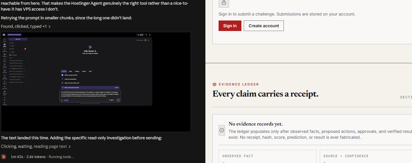The height and width of the screenshot is (163, 412).
Task: Click the Create account button
Action: coord(264,26)
